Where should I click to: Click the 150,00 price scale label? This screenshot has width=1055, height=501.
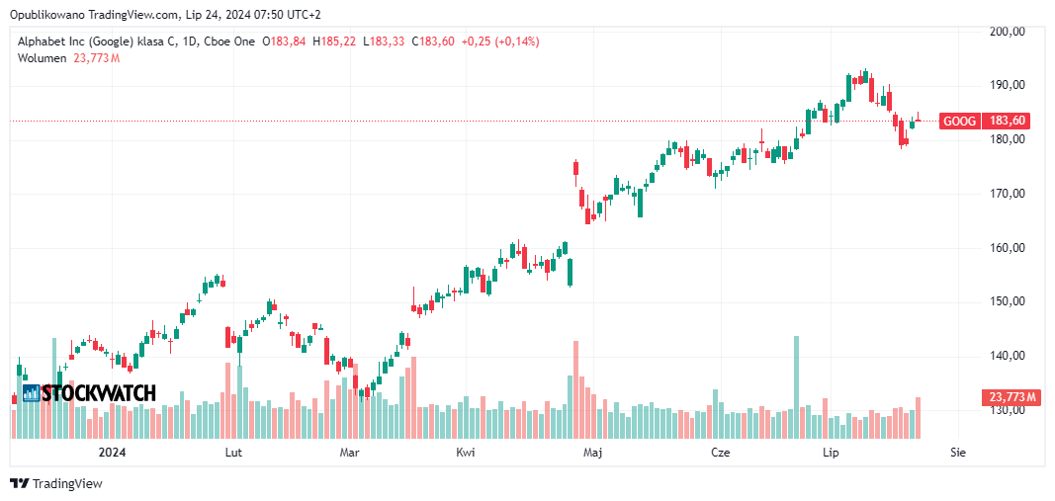[x=1007, y=301]
